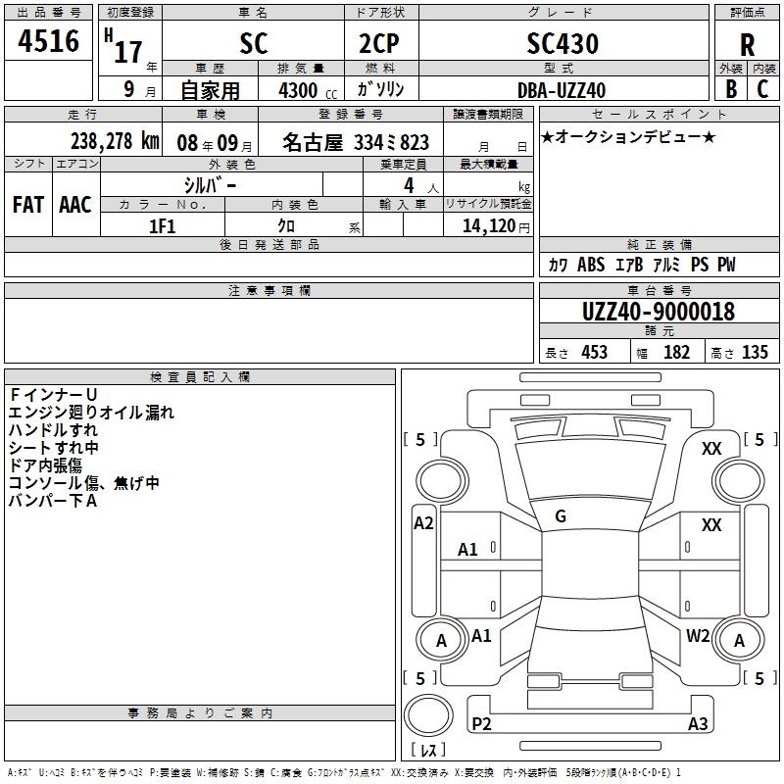Image resolution: width=784 pixels, height=784 pixels.
Task: Click the left rear wheel marked A
Action: pyautogui.click(x=441, y=641)
